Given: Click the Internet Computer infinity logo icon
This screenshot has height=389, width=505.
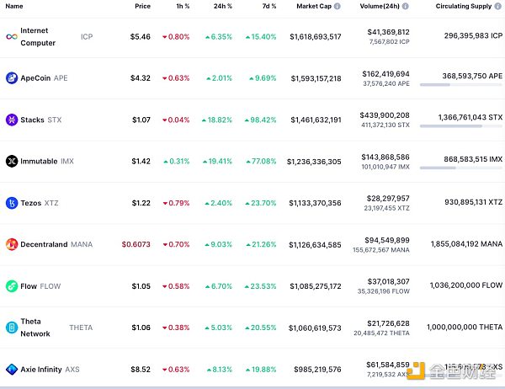Looking at the screenshot, I should 12,37.
